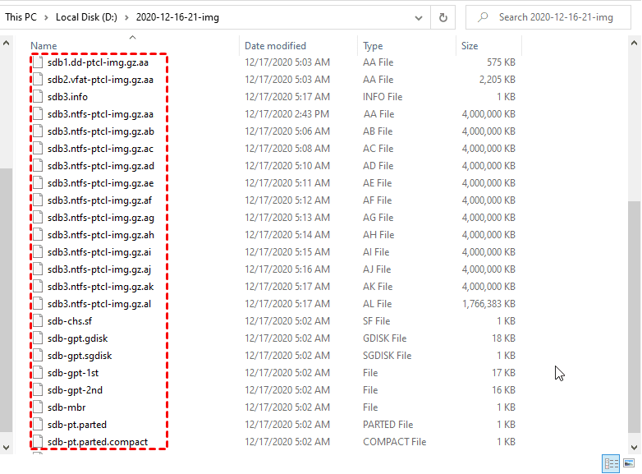Sort files by the Name column header
This screenshot has width=642, height=474.
(x=44, y=46)
